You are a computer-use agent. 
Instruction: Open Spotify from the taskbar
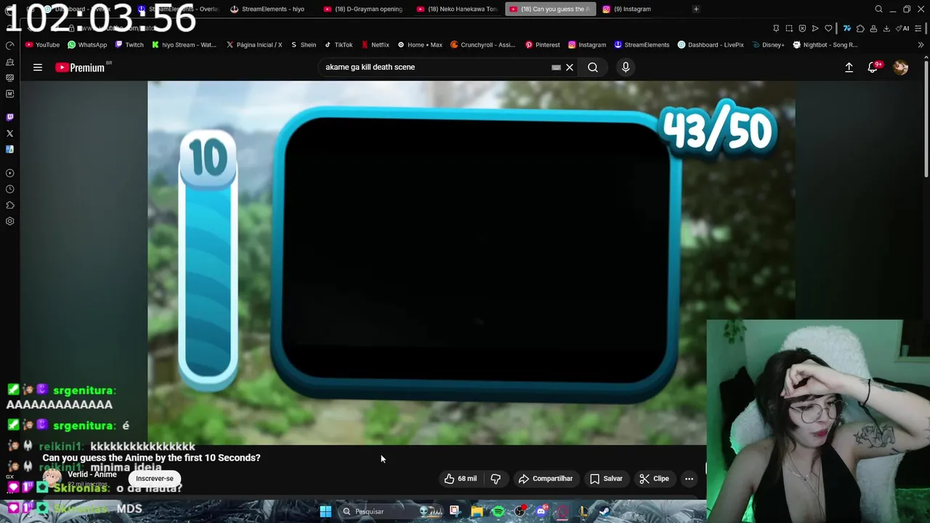[x=498, y=511]
